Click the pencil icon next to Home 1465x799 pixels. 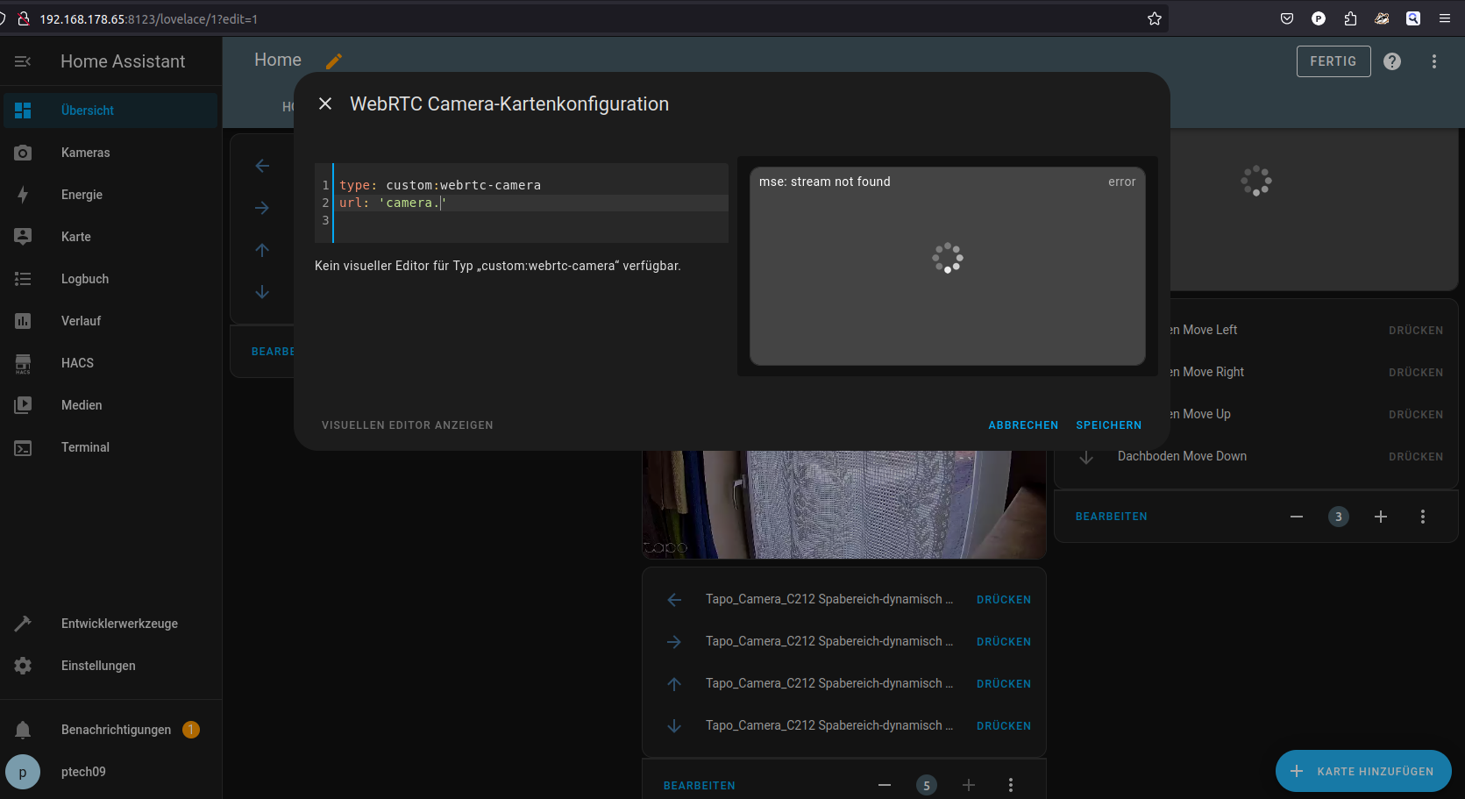[x=333, y=61]
